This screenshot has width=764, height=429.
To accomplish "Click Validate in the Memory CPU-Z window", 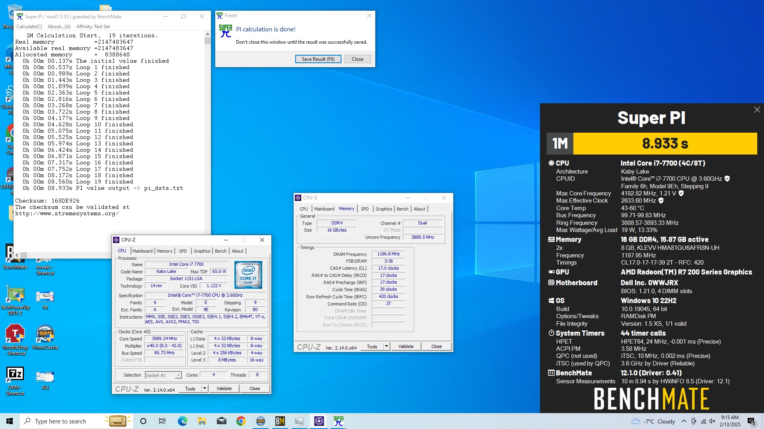I will (406, 346).
